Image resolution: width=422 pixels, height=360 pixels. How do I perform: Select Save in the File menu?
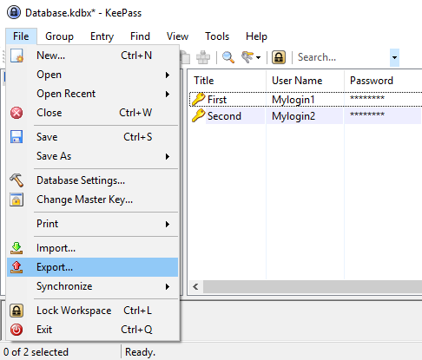pyautogui.click(x=93, y=137)
